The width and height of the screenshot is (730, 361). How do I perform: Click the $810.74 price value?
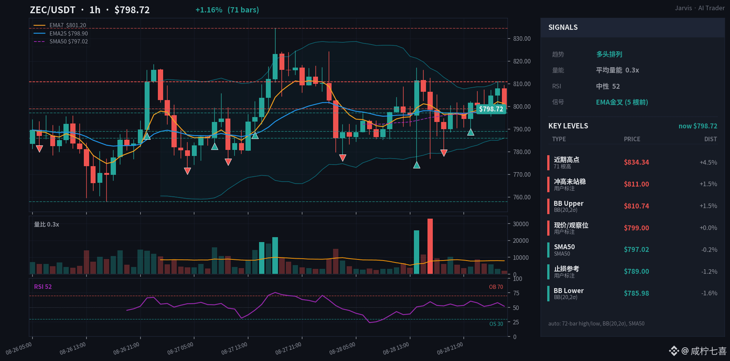636,206
